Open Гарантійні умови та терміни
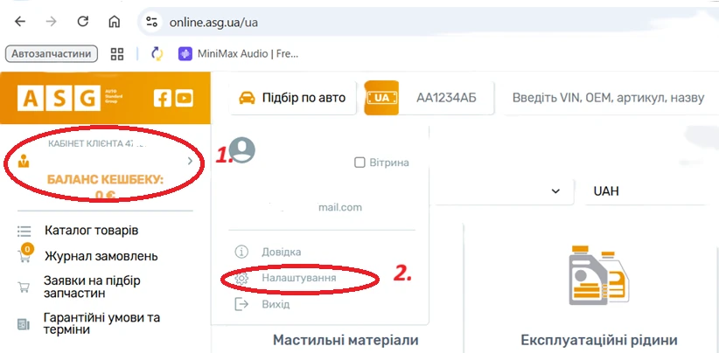Image resolution: width=719 pixels, height=353 pixels. point(101,323)
